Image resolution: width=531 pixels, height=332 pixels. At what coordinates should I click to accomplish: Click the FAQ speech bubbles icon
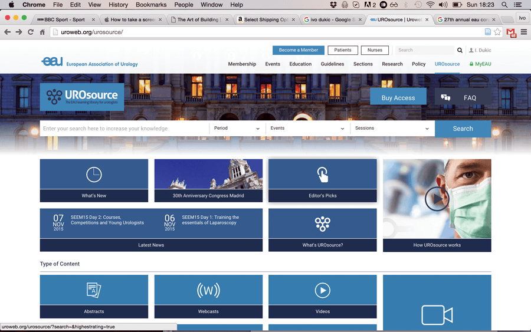pyautogui.click(x=445, y=97)
